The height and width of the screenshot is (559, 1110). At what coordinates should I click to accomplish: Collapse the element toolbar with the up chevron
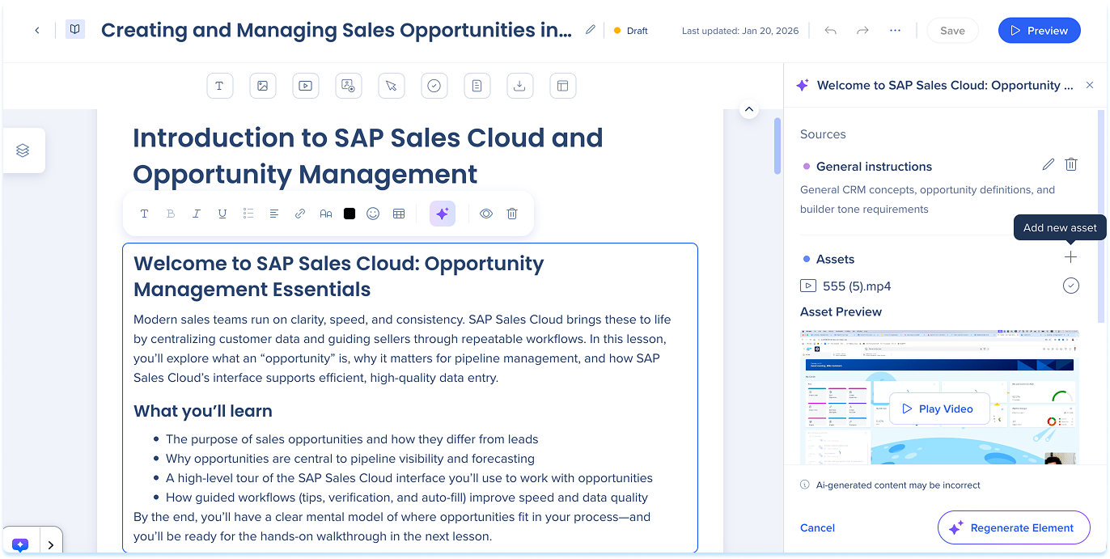click(748, 109)
